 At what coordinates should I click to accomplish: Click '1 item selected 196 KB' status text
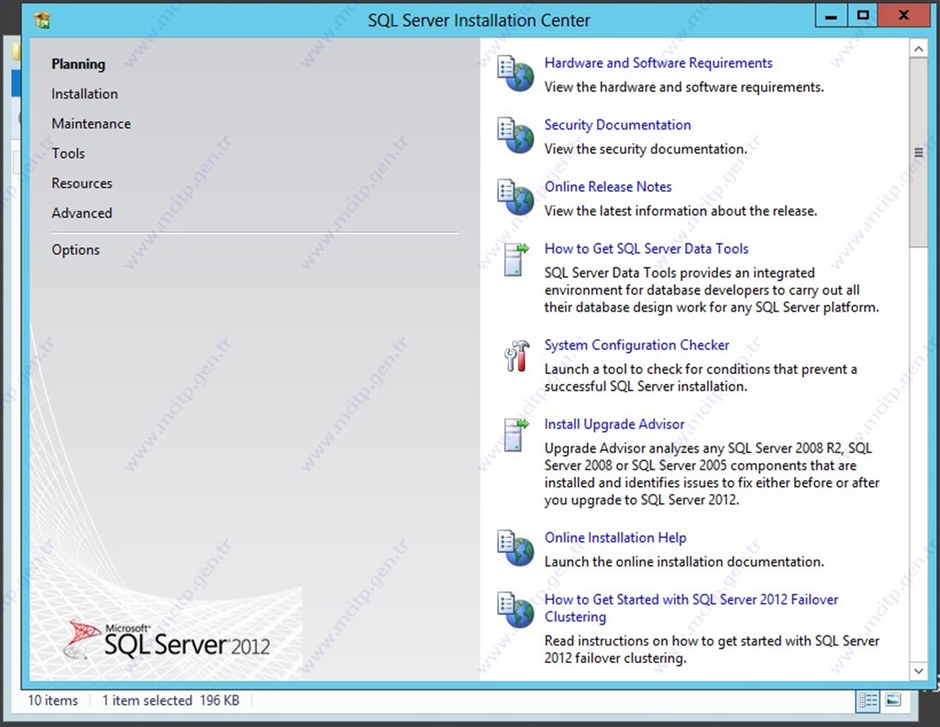(171, 700)
